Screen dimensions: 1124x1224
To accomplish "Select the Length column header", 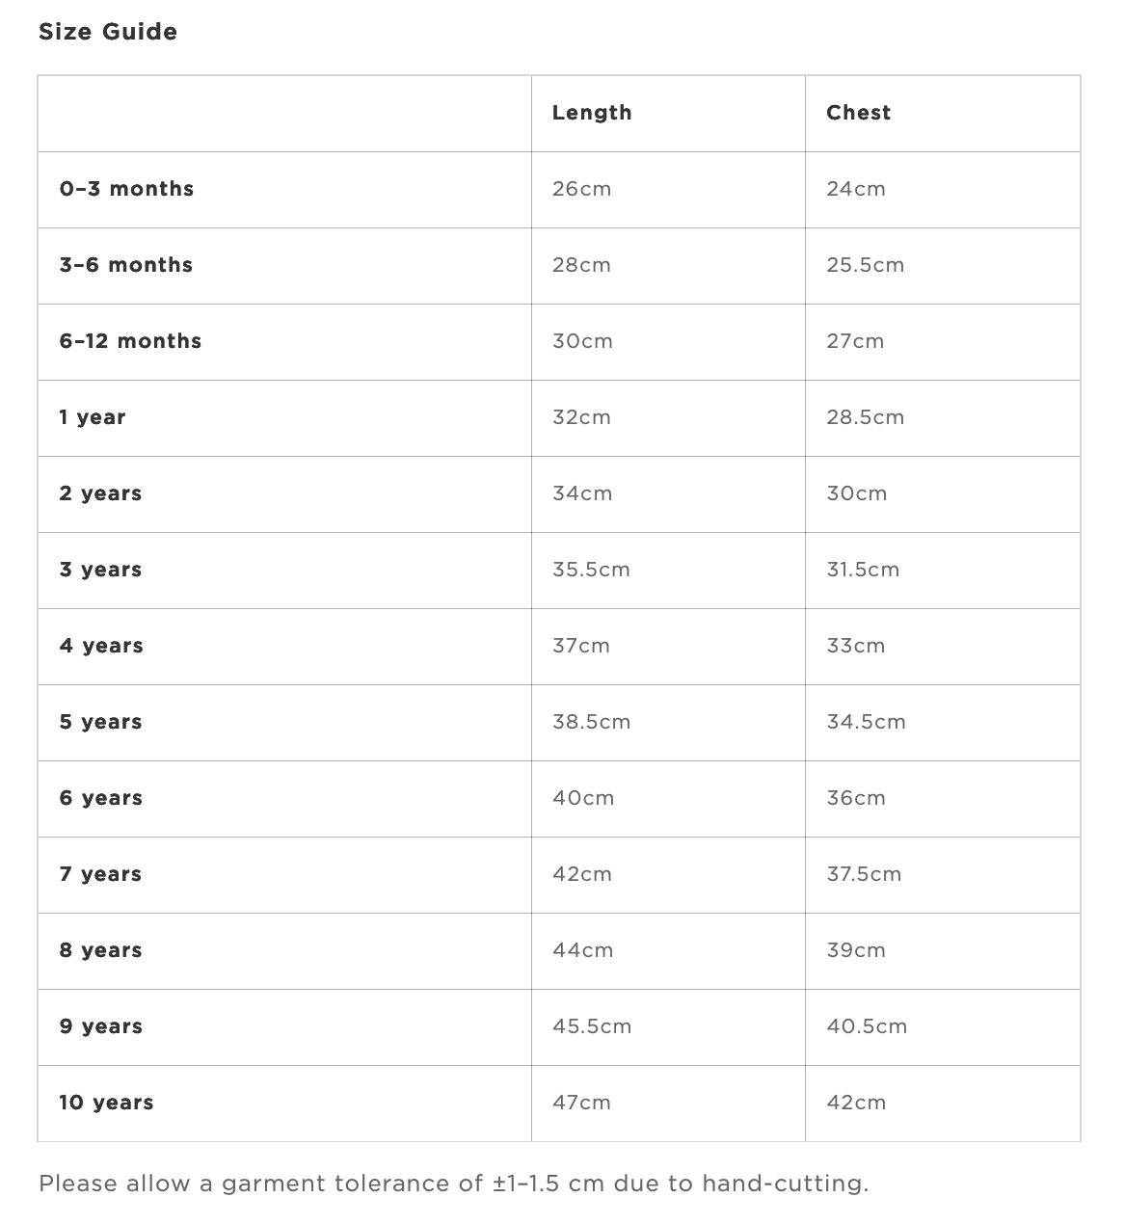I will 592,113.
